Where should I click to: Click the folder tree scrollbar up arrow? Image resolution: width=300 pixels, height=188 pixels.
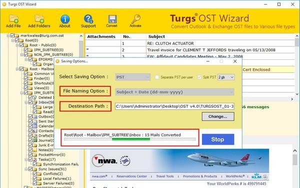point(81,36)
